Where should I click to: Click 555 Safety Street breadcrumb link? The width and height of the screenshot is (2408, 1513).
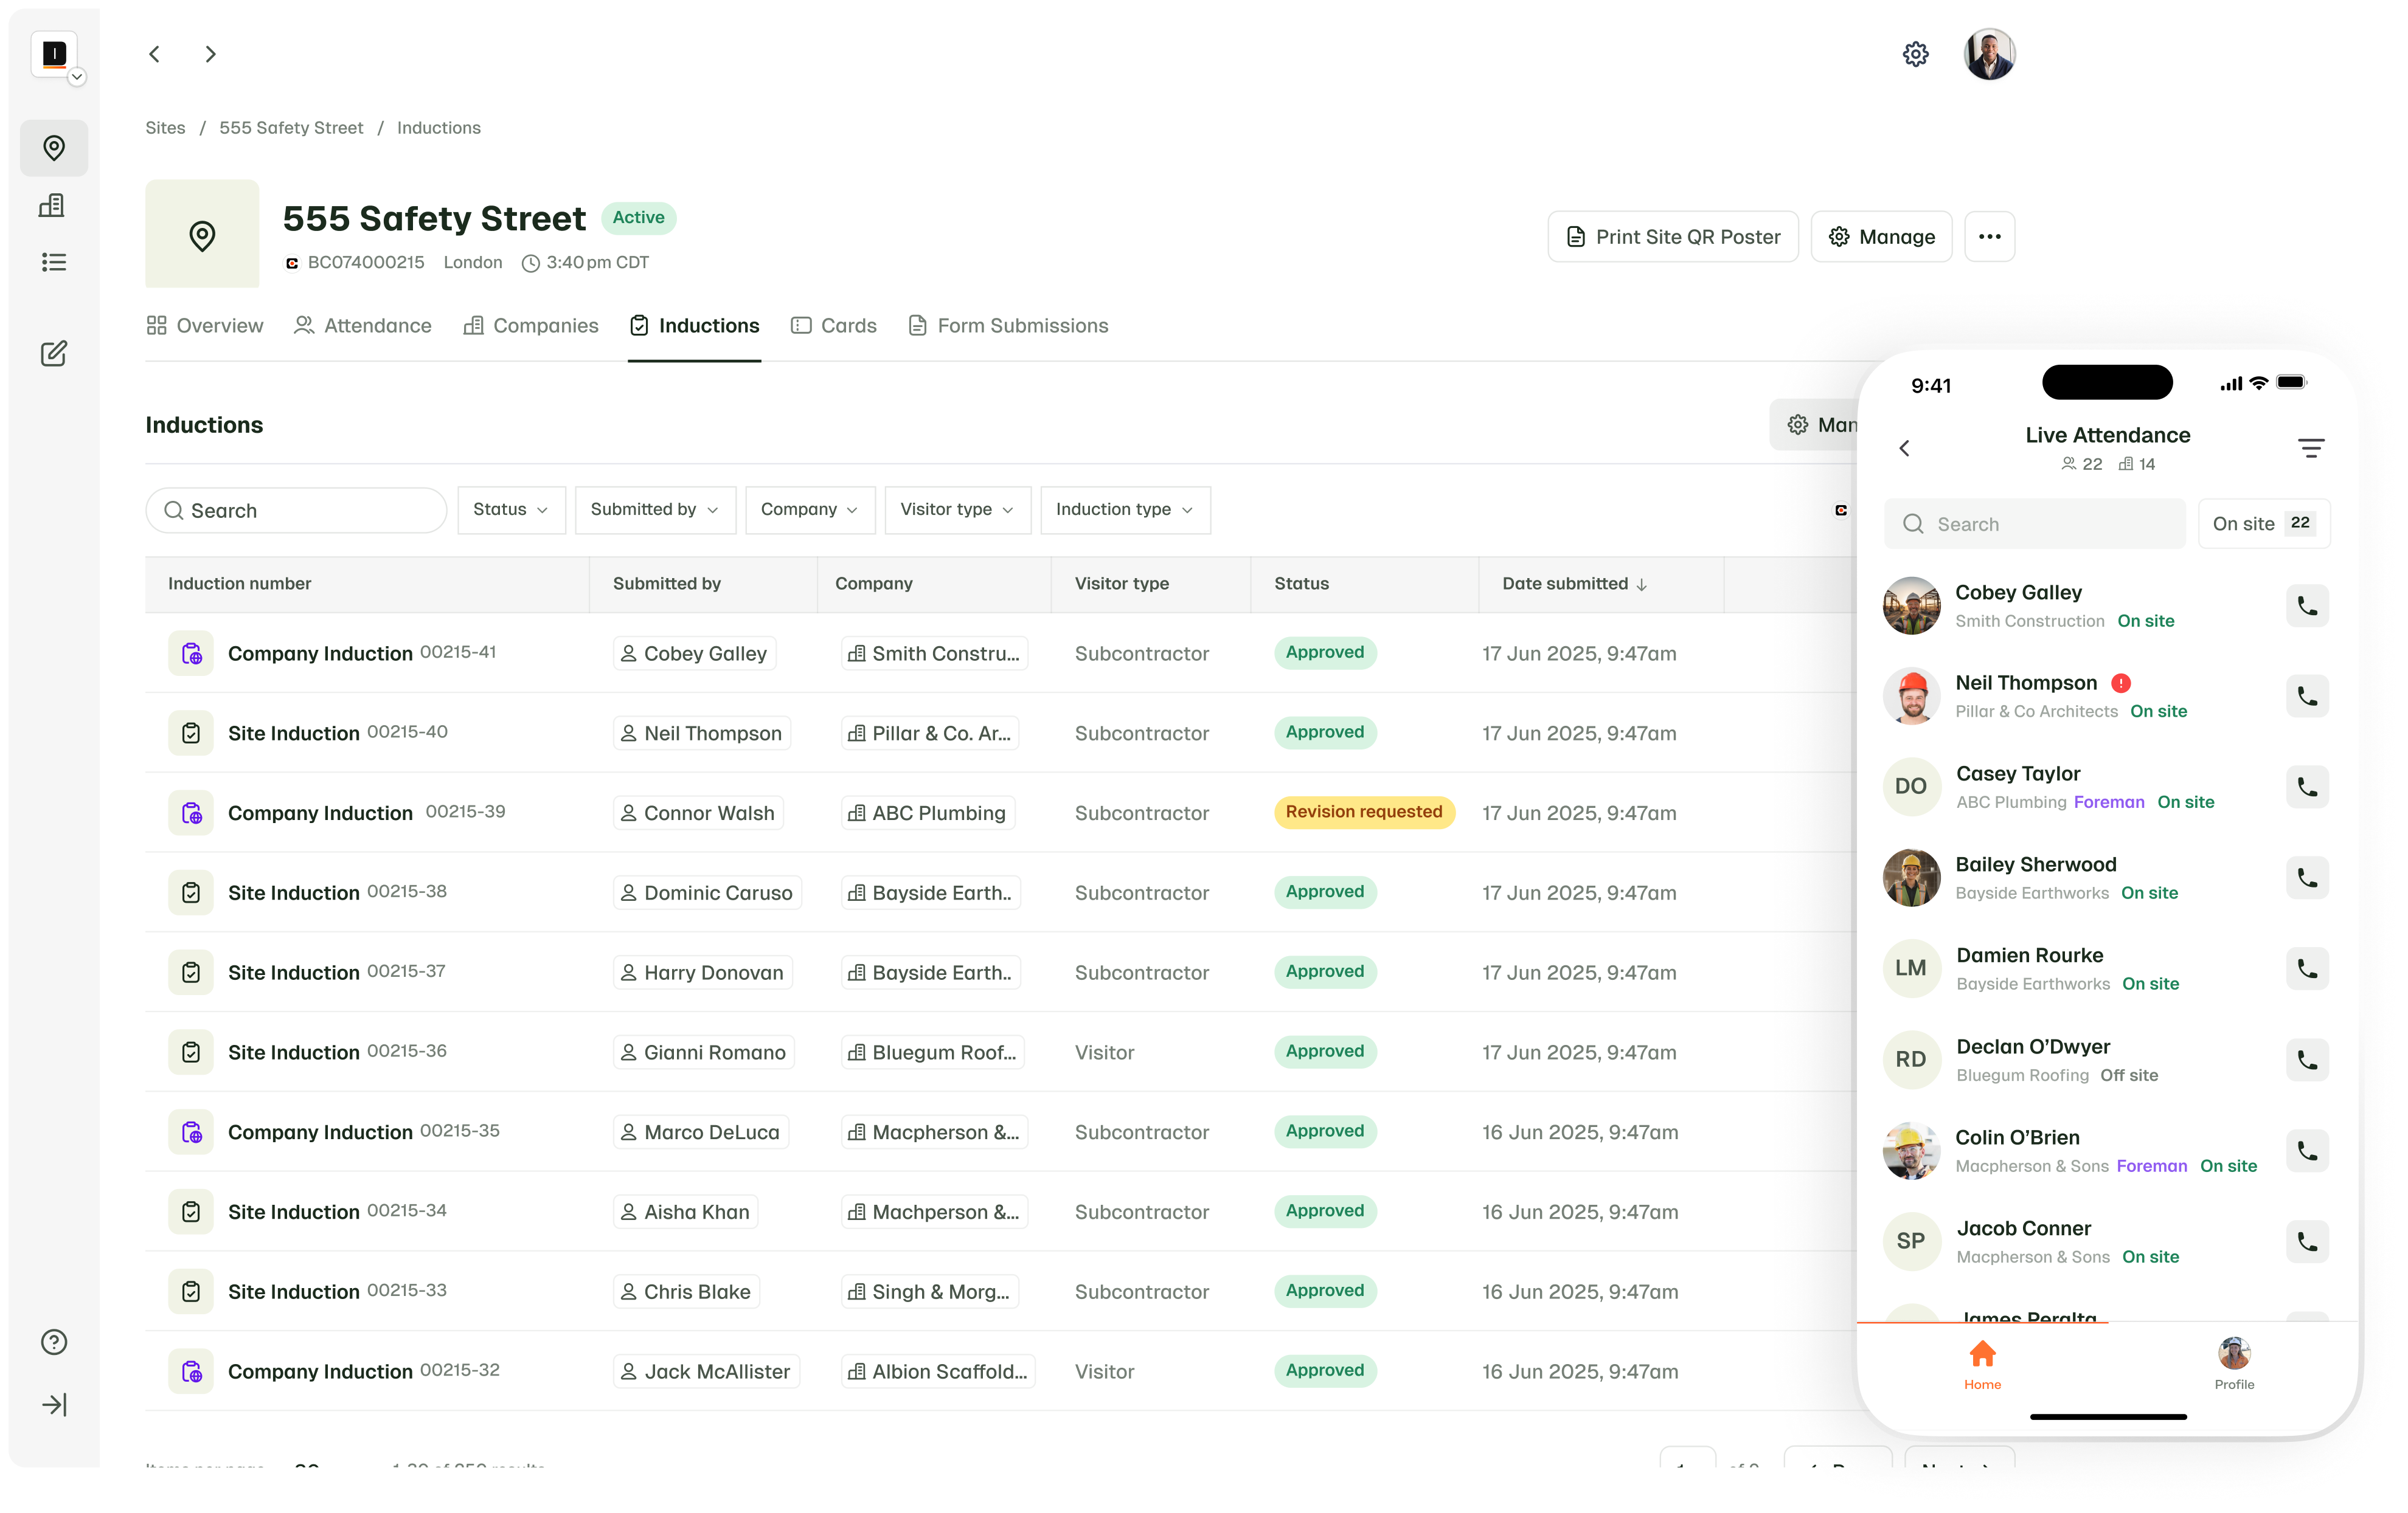(291, 128)
